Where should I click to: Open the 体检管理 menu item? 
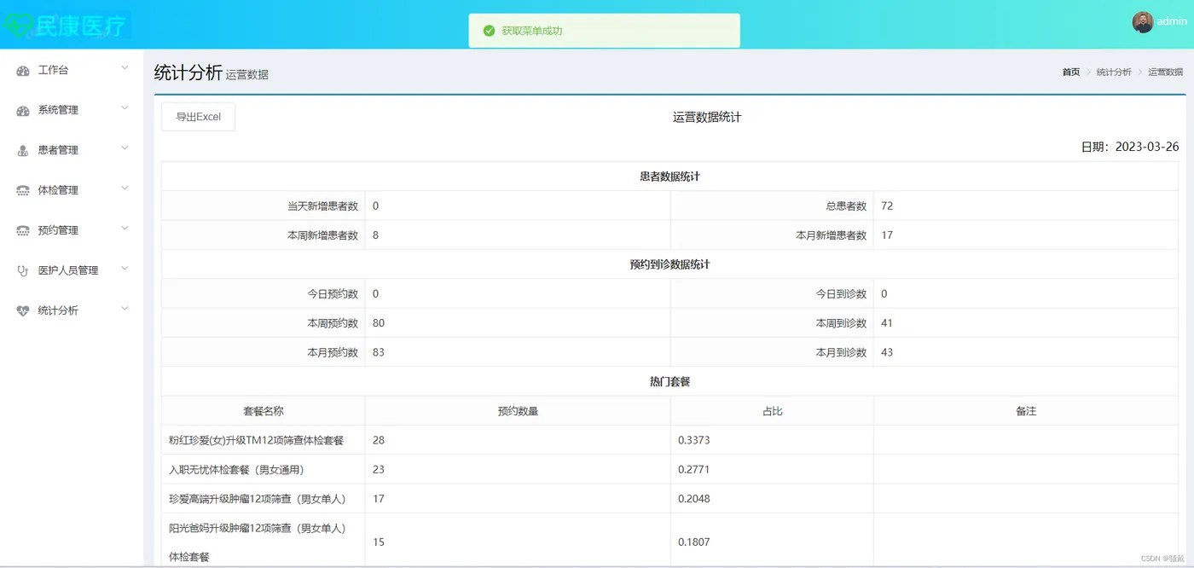pos(72,190)
